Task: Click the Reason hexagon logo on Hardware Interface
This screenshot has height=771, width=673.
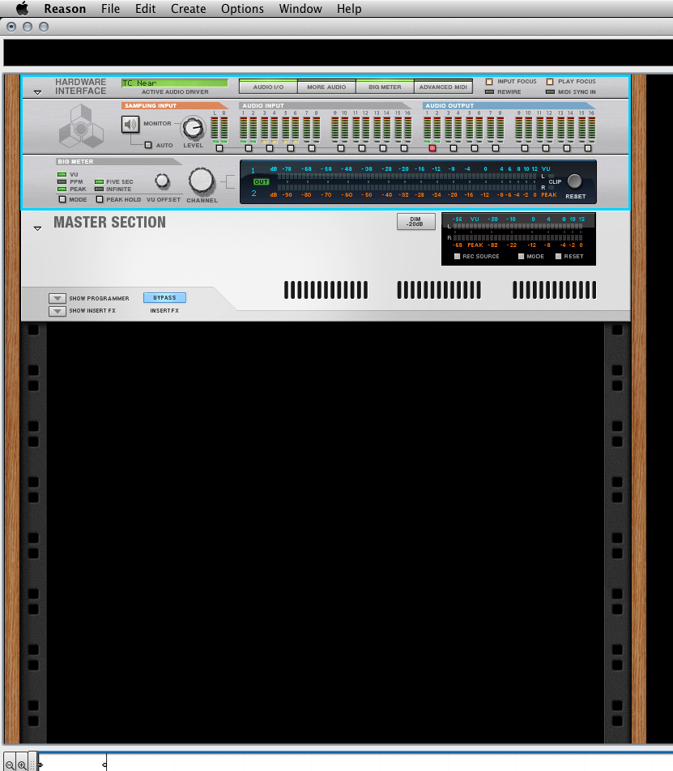Action: pyautogui.click(x=81, y=126)
